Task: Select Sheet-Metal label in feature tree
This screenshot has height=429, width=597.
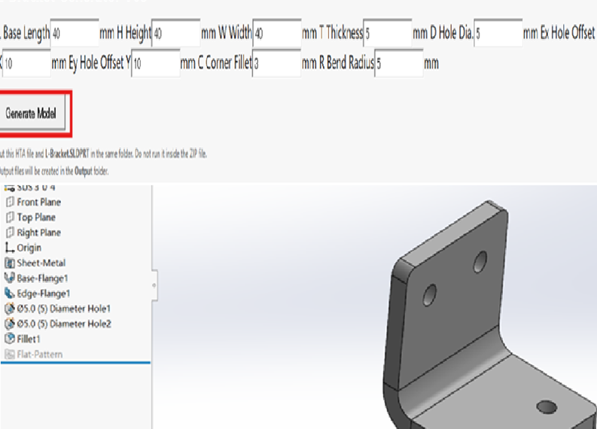Action: point(41,263)
